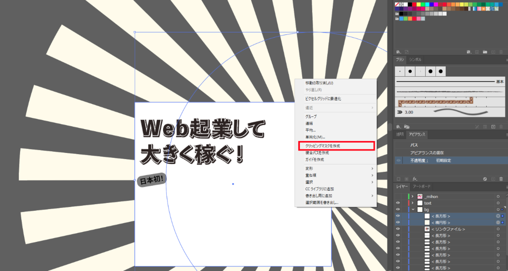Click Delete Selected Item in Appearance panel
The width and height of the screenshot is (508, 271).
(x=501, y=179)
